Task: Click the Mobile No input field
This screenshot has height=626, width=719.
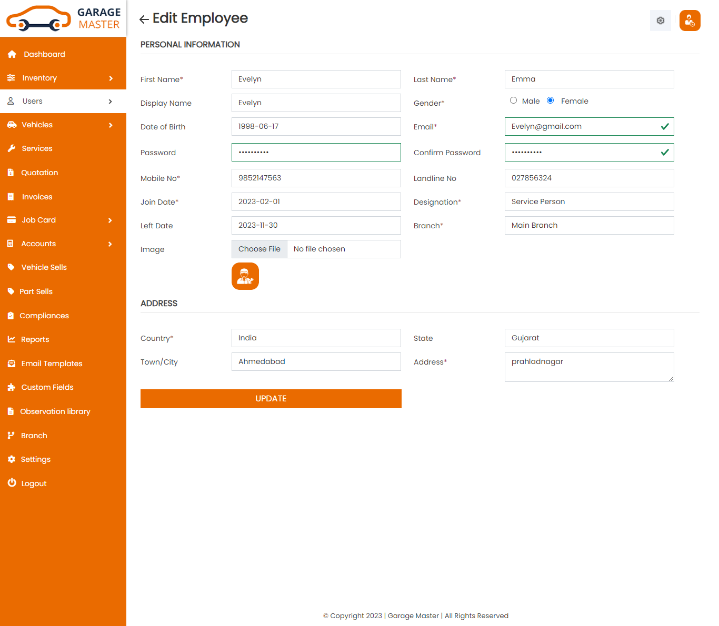Action: click(x=316, y=178)
